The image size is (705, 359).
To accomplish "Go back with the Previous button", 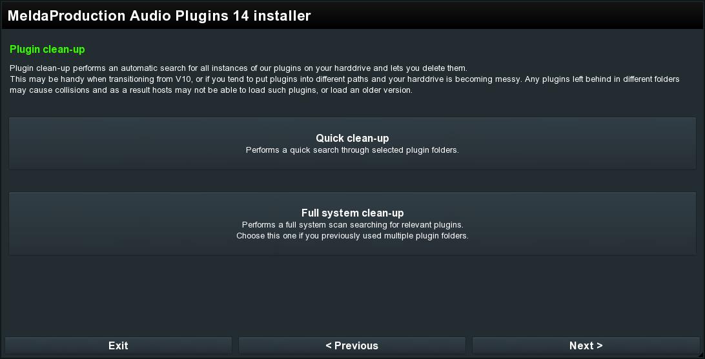I will [352, 345].
